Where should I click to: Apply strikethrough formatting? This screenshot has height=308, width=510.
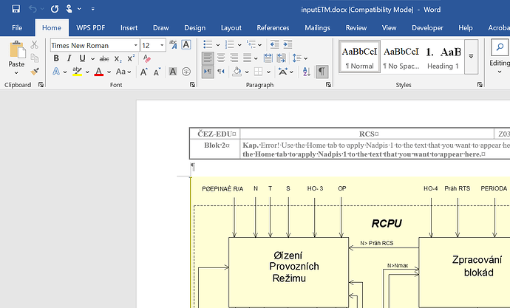coord(104,58)
